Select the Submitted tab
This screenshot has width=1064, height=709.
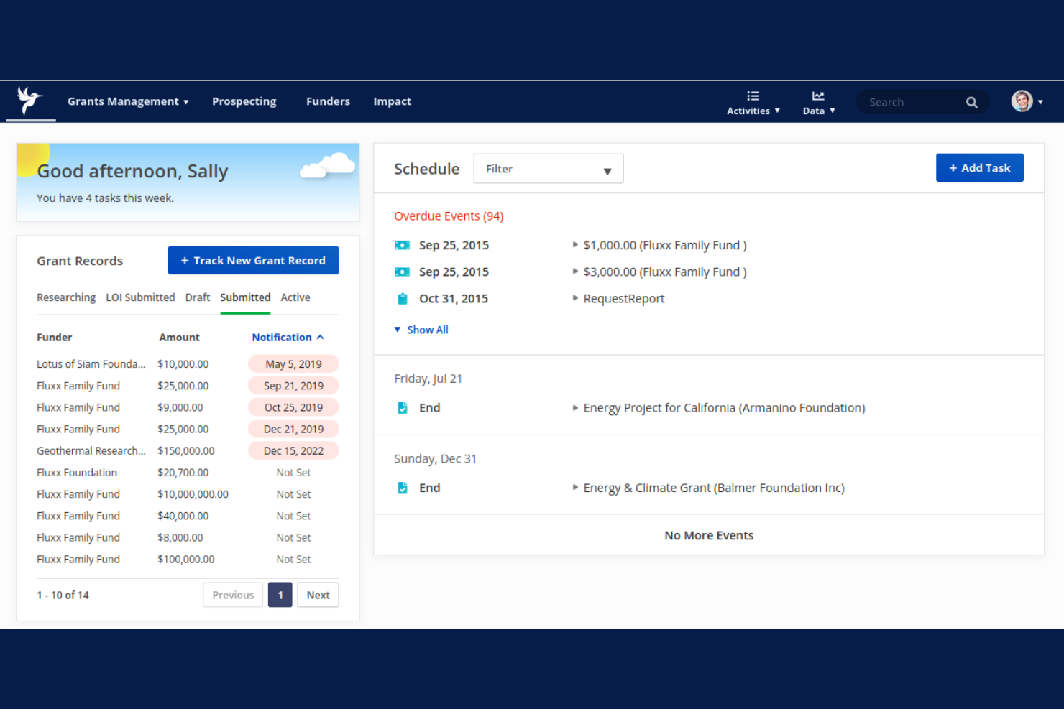(x=245, y=297)
